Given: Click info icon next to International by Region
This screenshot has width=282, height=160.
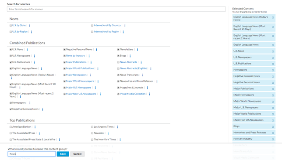Looking at the screenshot, I should [123, 32].
